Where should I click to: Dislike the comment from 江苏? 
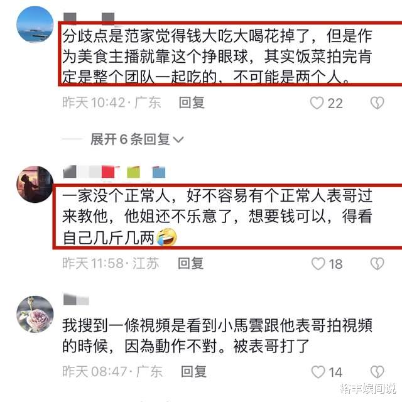coord(377,264)
